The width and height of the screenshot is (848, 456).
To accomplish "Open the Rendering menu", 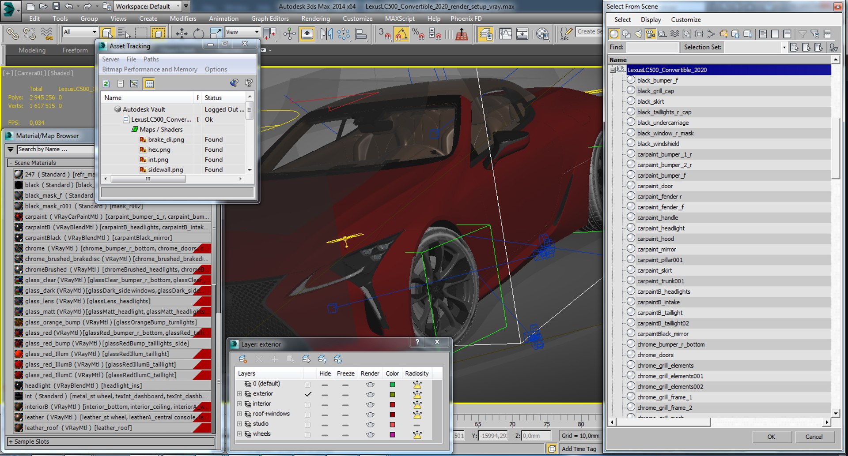I will [x=315, y=19].
